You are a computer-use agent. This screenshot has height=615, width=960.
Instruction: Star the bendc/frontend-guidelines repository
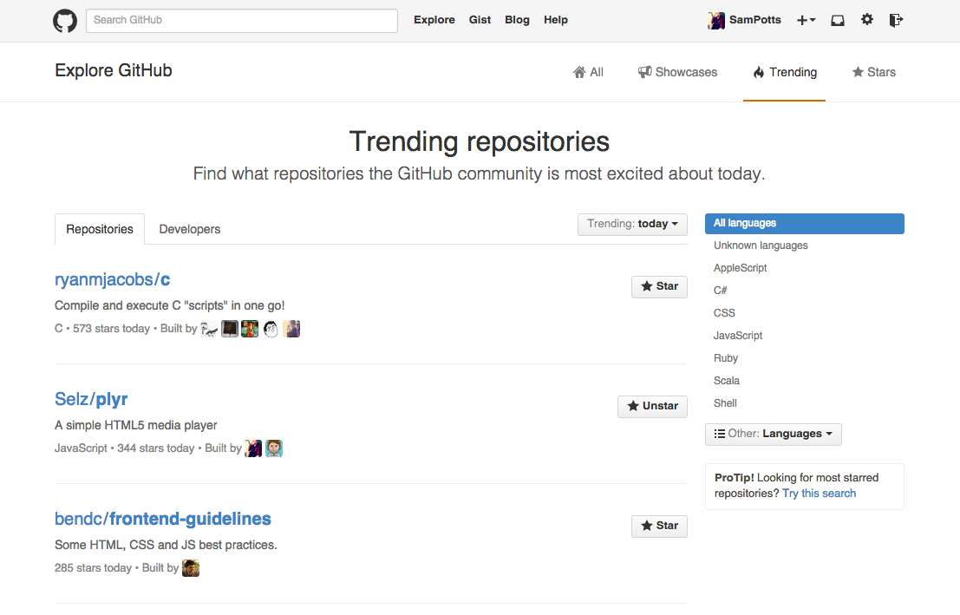click(659, 526)
